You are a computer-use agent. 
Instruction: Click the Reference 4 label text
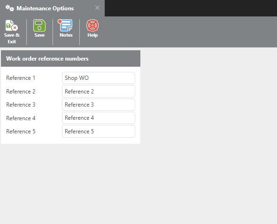pos(21,118)
